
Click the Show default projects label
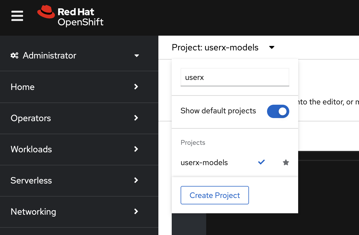[x=218, y=111]
